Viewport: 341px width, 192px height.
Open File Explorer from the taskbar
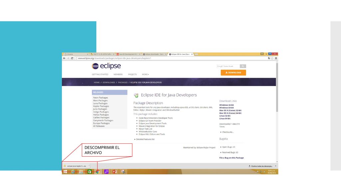tap(81, 172)
